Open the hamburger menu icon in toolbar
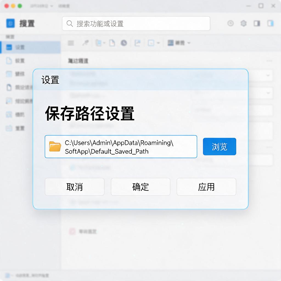Screen dimensions: 281x281 click(x=71, y=43)
